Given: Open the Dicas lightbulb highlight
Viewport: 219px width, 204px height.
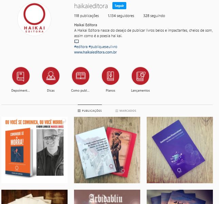Looking at the screenshot, I should pyautogui.click(x=51, y=76).
